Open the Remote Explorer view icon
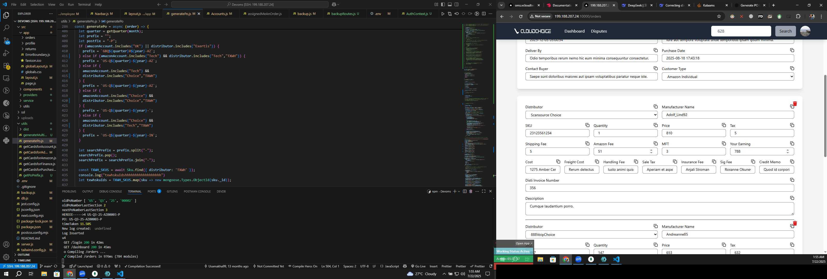Viewport: 827px width, 279px height. coord(6,78)
